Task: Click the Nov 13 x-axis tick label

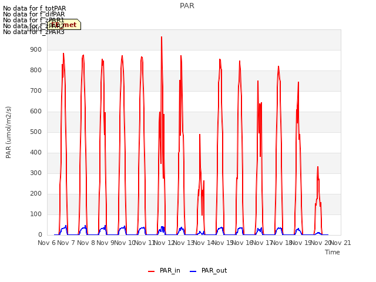Action: pos(183,243)
